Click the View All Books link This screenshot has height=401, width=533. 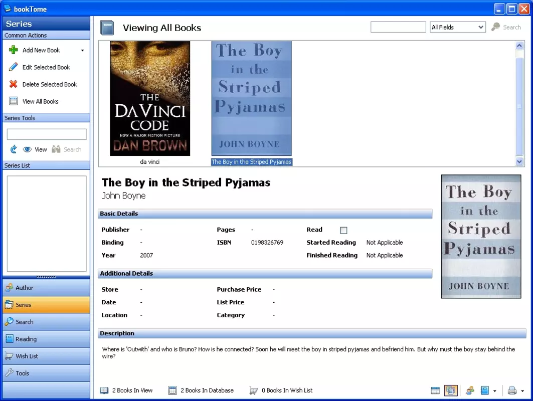click(41, 101)
